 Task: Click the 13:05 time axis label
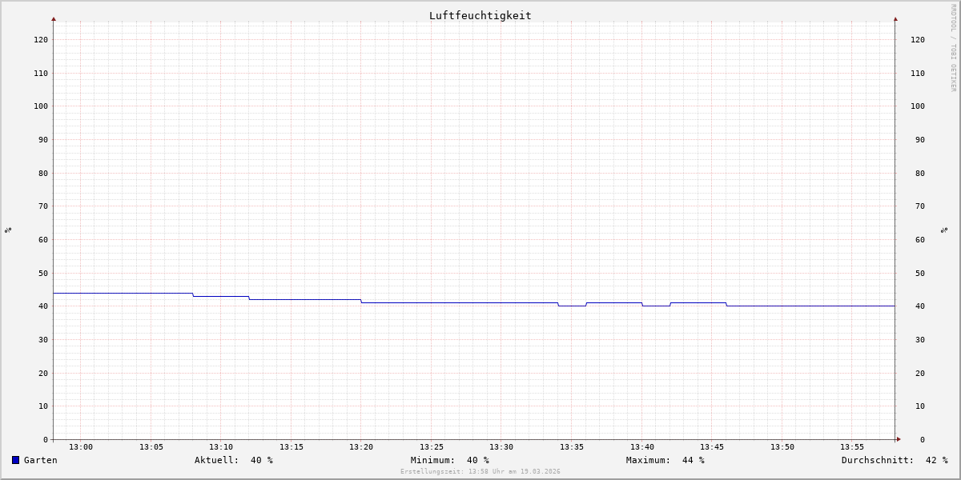click(151, 447)
